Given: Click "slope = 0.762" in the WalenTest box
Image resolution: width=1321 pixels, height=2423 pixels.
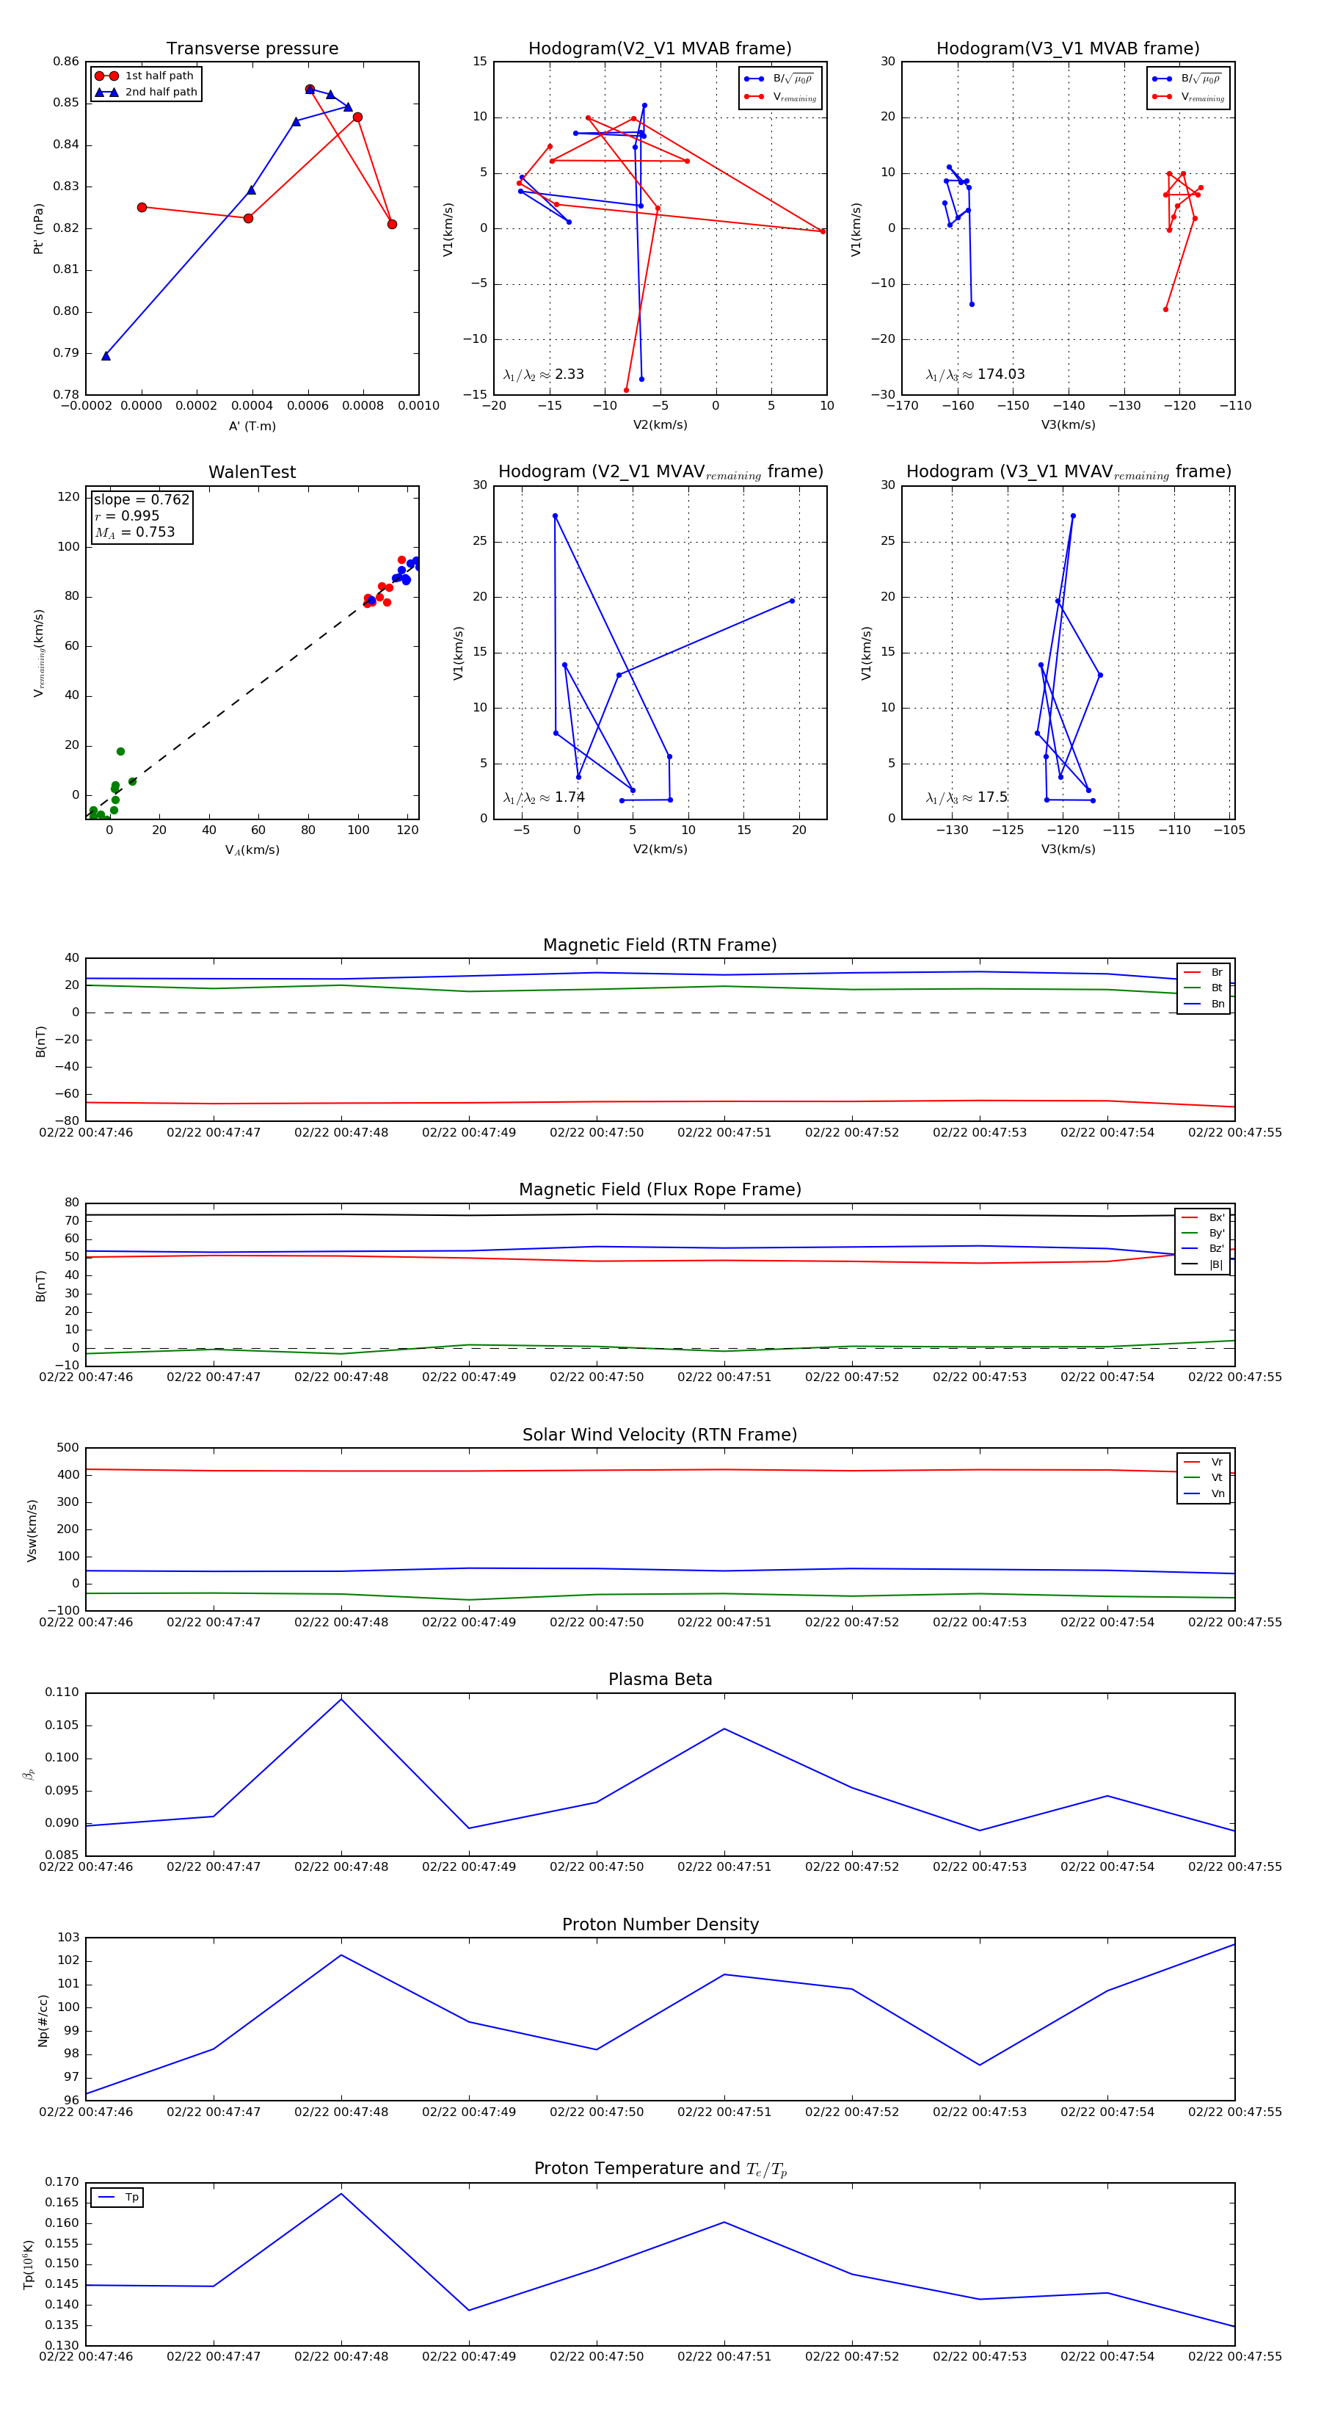Looking at the screenshot, I should (x=141, y=499).
